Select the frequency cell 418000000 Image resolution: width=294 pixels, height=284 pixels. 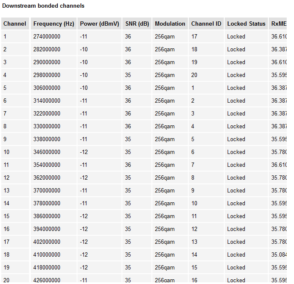[47, 268]
